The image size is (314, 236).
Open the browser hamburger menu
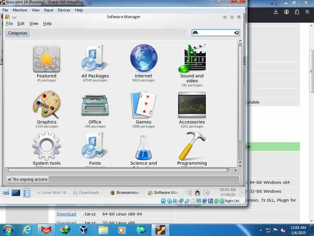point(307,12)
